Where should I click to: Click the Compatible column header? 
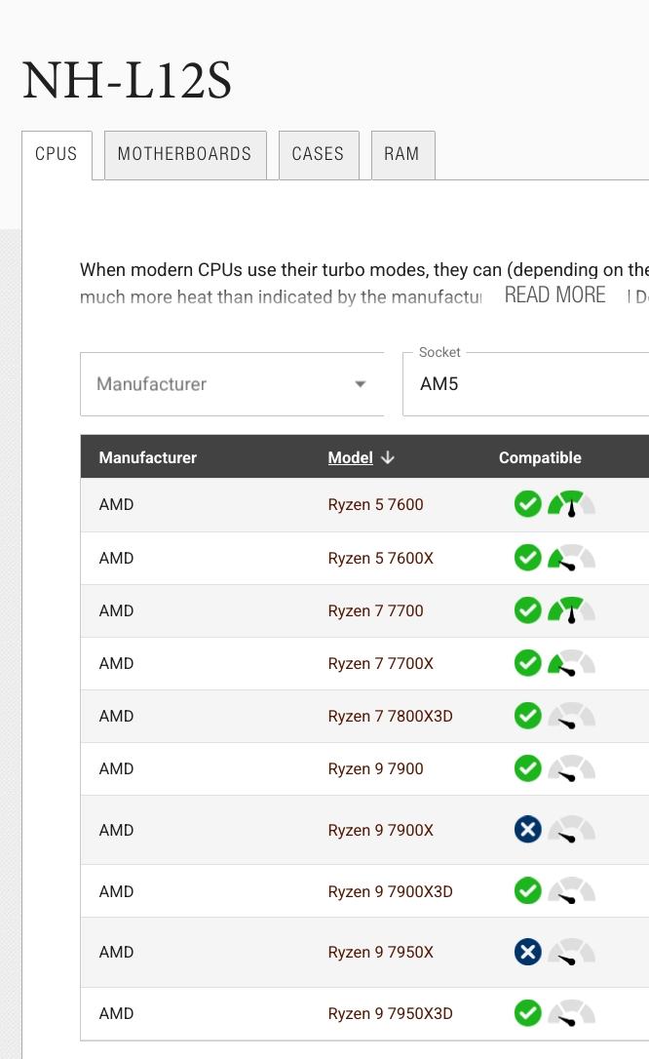click(540, 458)
